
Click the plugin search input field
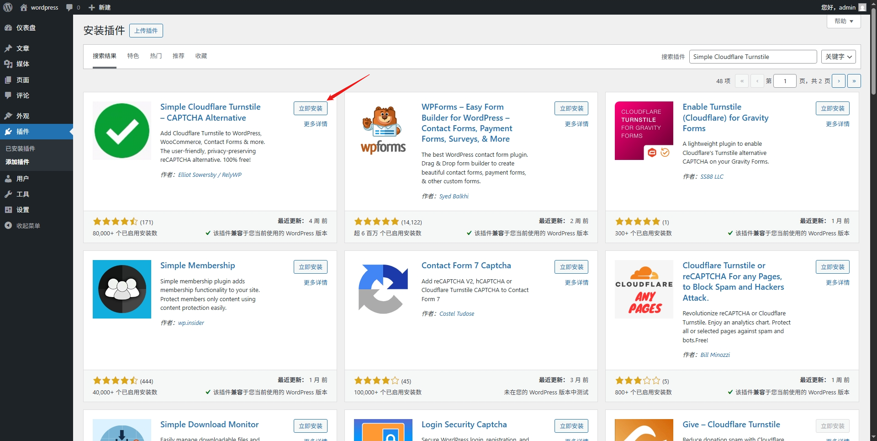[x=752, y=57]
